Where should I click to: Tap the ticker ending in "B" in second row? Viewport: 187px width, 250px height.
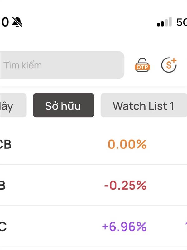point(3,186)
